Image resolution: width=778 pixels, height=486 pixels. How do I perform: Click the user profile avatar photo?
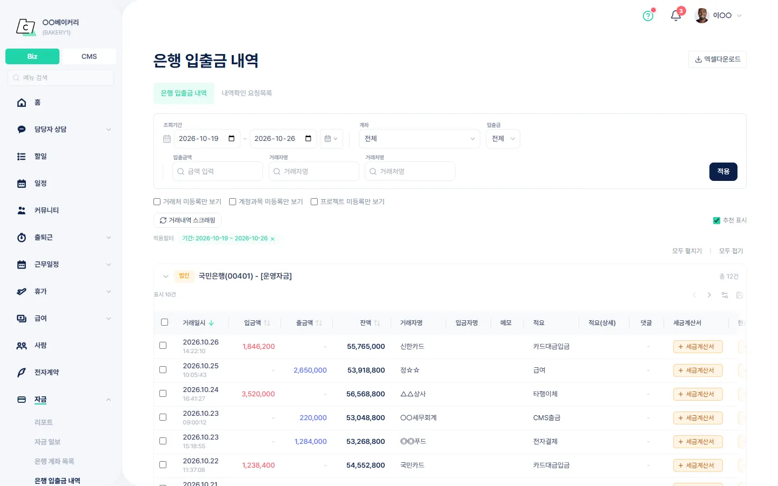coord(702,16)
